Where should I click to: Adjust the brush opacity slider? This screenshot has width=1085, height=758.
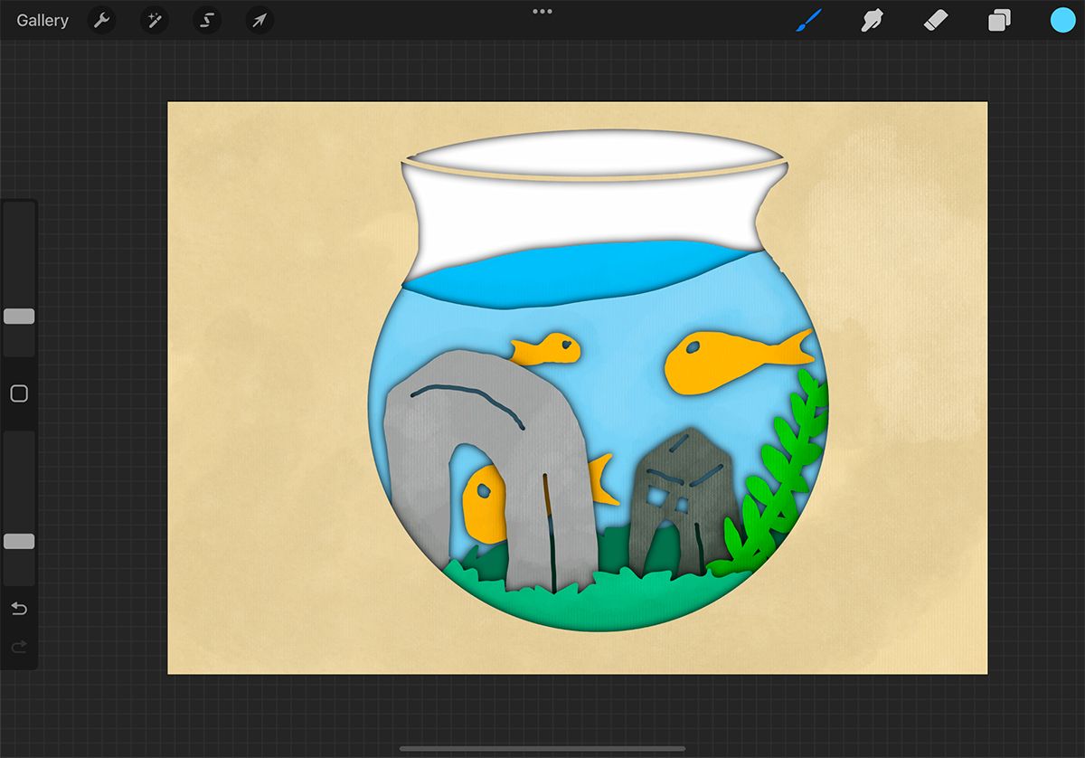pyautogui.click(x=19, y=540)
